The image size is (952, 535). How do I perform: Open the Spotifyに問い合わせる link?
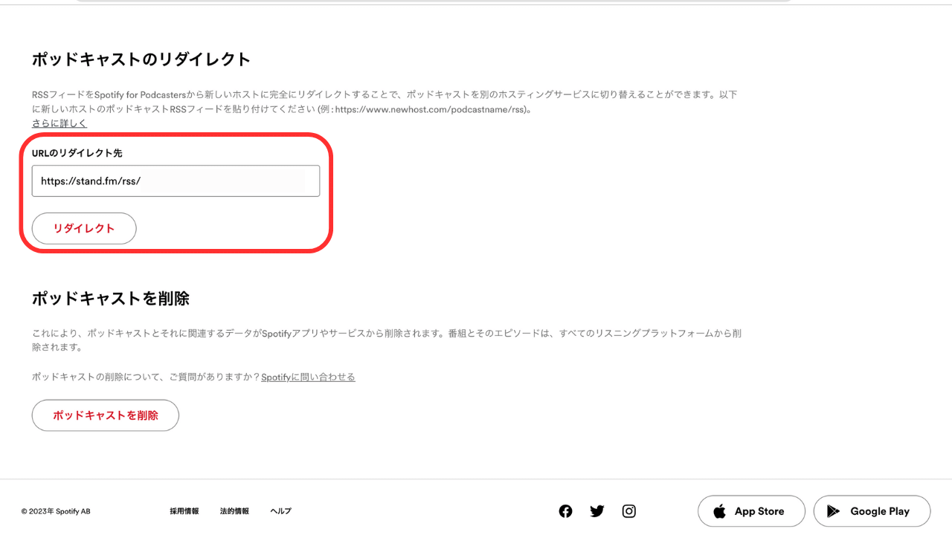pyautogui.click(x=308, y=377)
